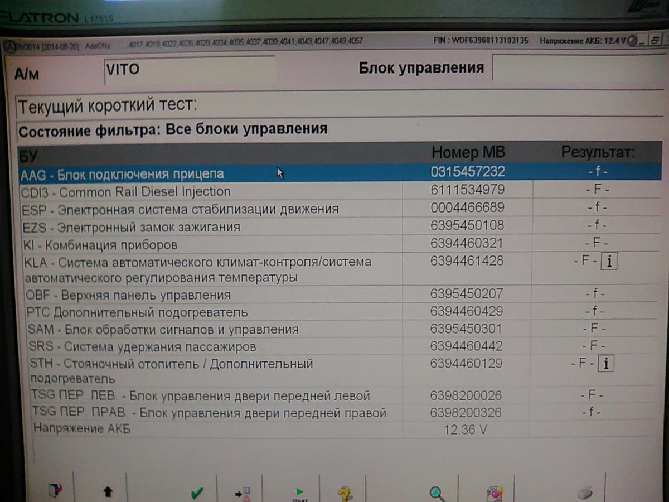Click the -f- result for EZS
669x502 pixels.
click(x=596, y=225)
